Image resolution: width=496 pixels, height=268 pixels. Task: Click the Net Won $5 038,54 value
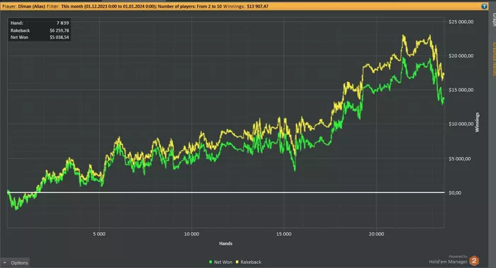tap(59, 37)
